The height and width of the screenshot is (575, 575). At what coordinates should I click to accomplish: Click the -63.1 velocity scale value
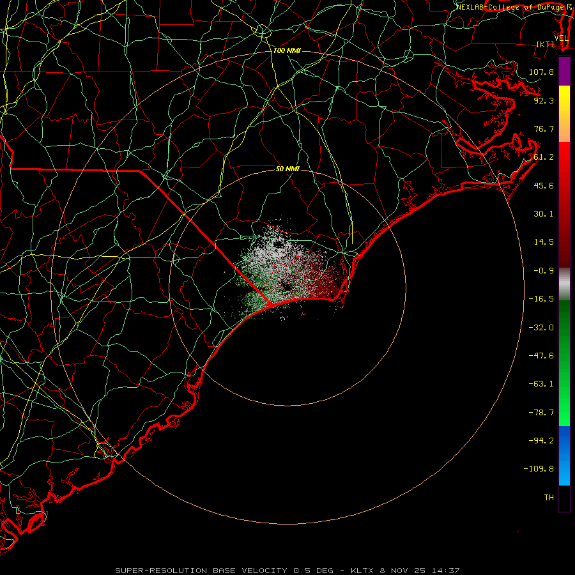541,384
